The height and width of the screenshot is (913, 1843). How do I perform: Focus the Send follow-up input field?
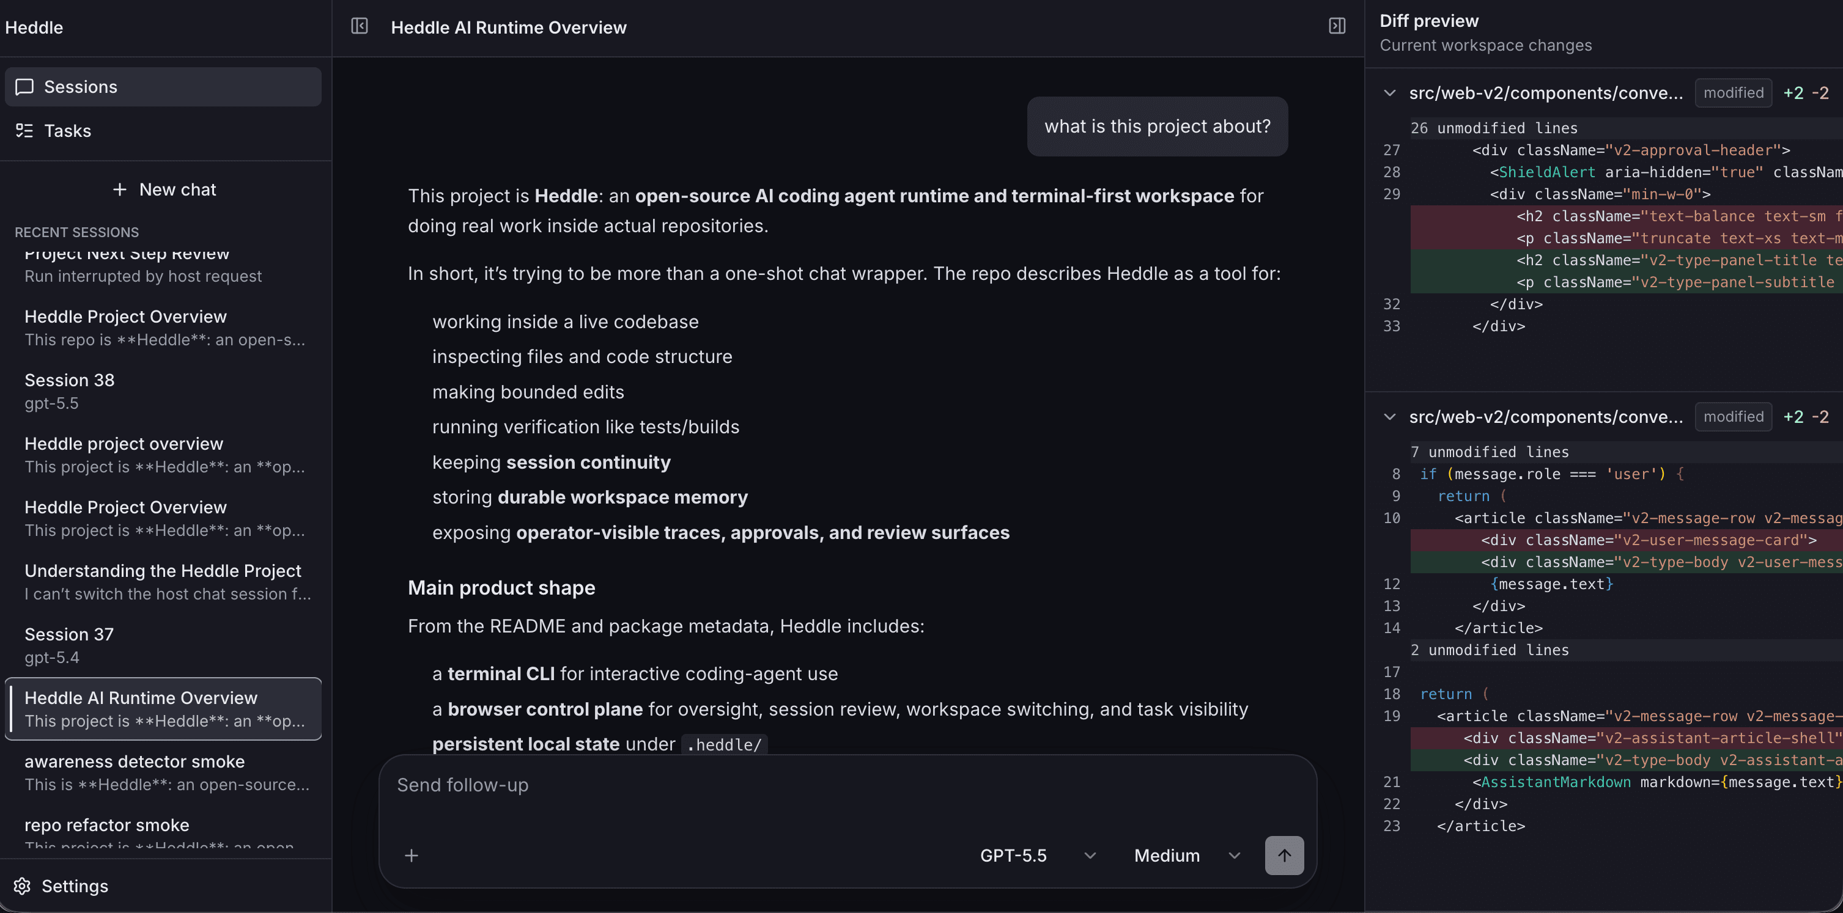click(847, 785)
